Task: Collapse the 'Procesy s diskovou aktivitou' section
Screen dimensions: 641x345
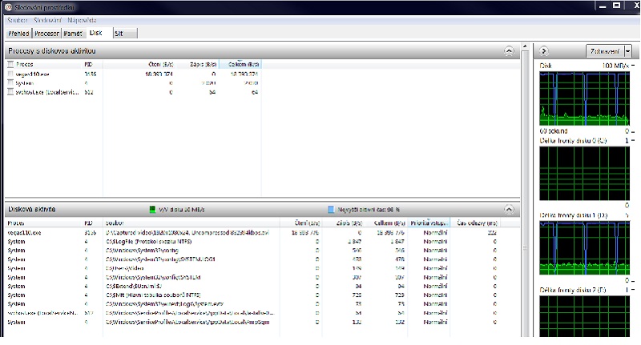Action: (x=509, y=50)
